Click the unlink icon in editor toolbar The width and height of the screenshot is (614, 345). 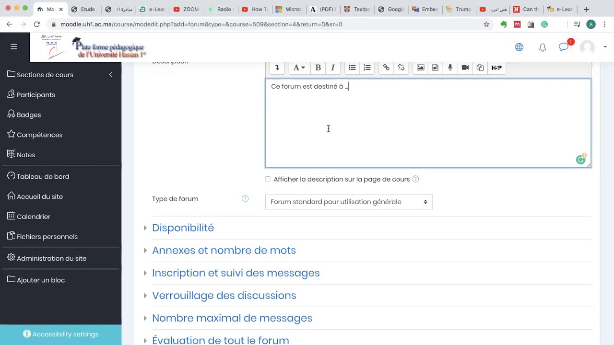[x=401, y=68]
